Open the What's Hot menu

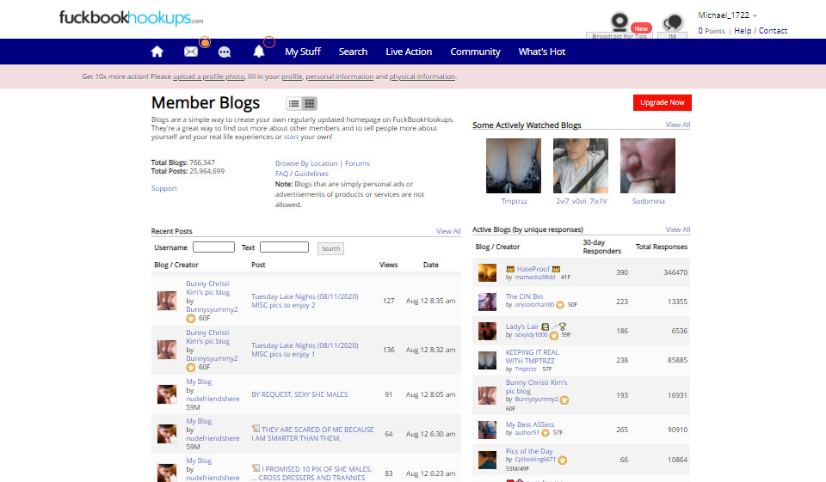click(542, 52)
